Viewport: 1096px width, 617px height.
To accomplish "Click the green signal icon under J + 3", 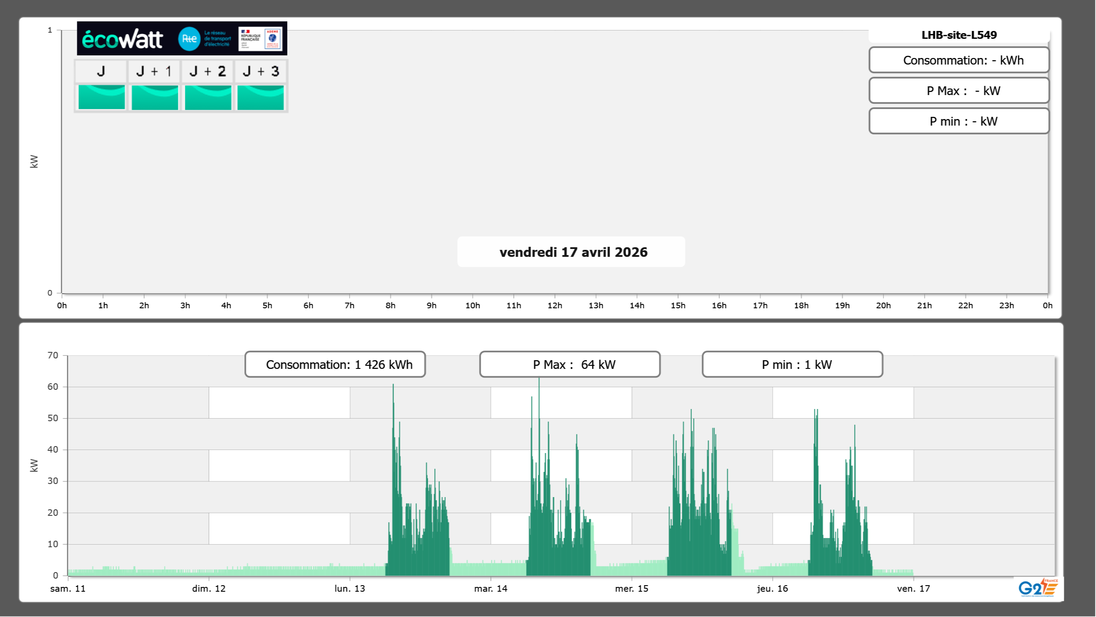I will tap(261, 97).
